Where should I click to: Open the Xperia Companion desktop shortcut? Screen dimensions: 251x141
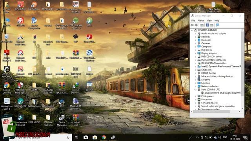click(34, 23)
